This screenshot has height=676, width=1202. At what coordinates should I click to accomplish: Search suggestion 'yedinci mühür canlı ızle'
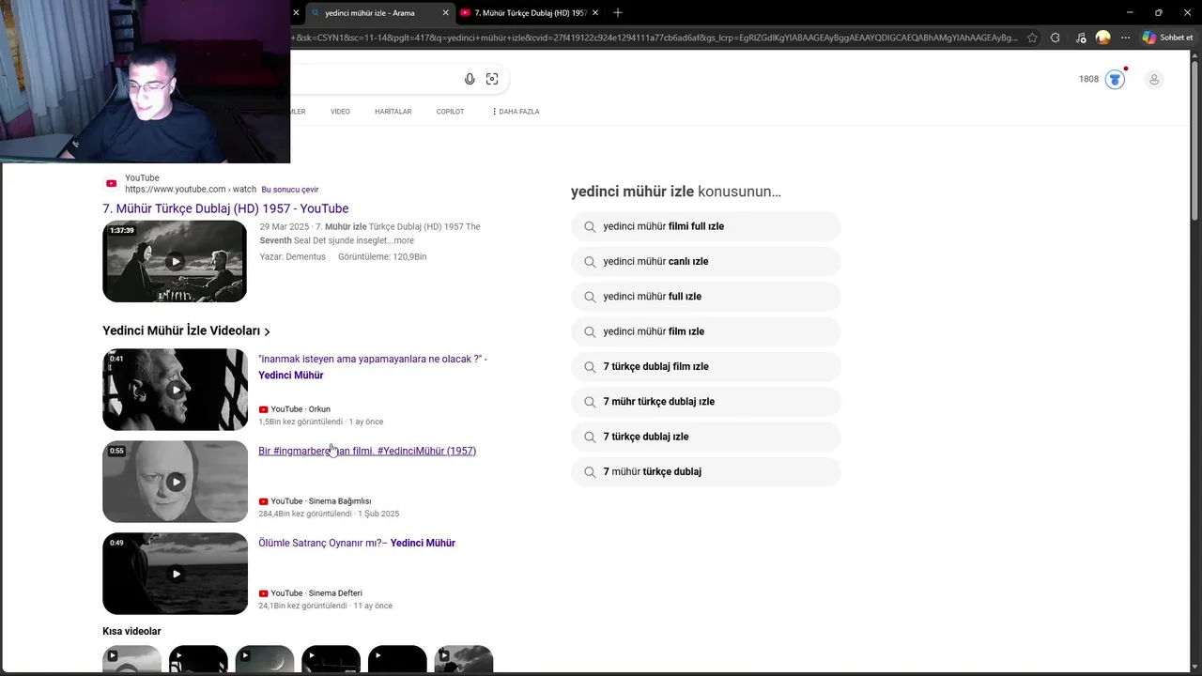(705, 261)
